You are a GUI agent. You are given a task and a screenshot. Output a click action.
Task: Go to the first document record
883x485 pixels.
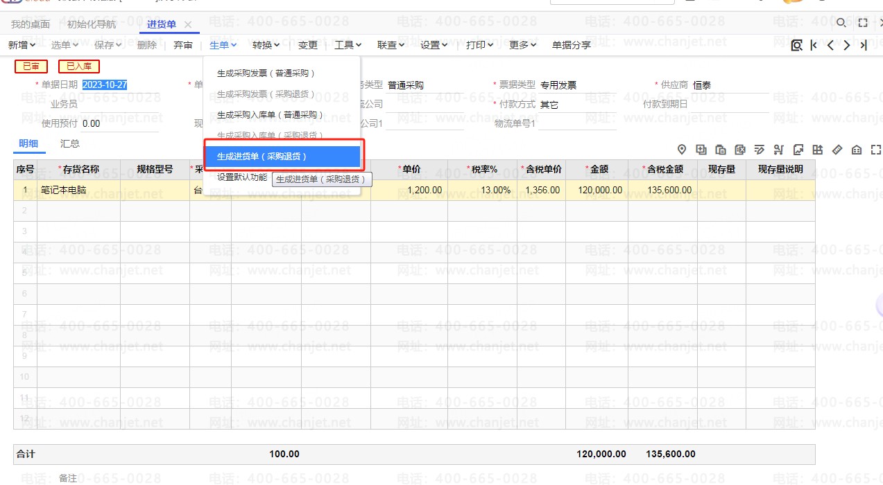(x=814, y=45)
